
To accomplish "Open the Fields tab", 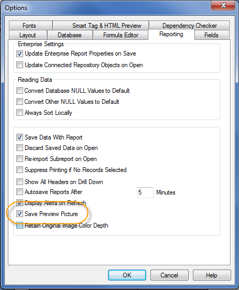I will (212, 35).
